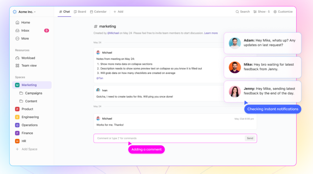Click Michael's avatar on the meeting notes message
The height and width of the screenshot is (174, 313).
click(x=98, y=53)
